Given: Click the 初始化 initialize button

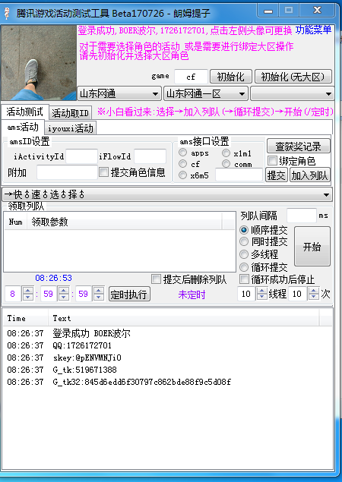Looking at the screenshot, I should [231, 77].
